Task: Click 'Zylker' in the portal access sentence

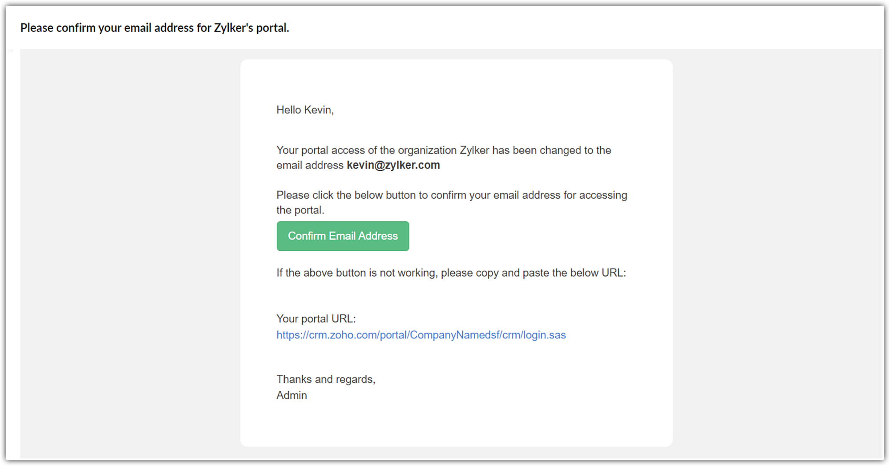Action: click(x=474, y=150)
